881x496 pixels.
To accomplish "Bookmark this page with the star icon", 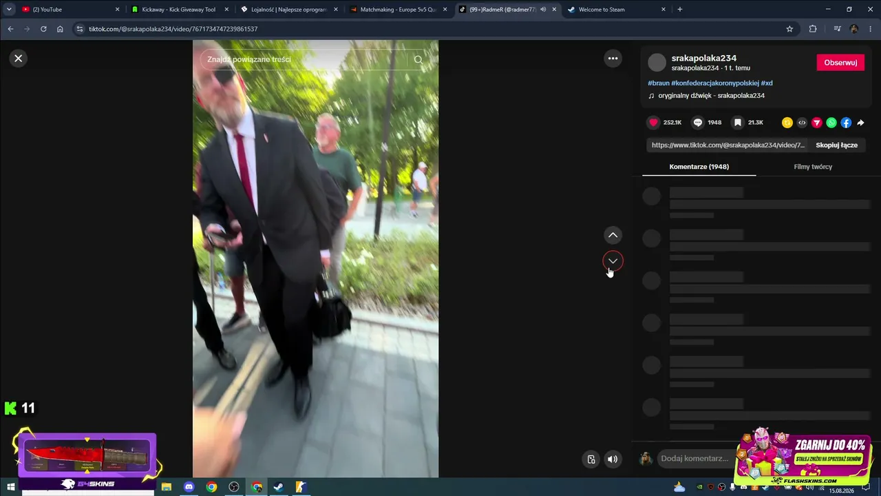I will tap(789, 29).
